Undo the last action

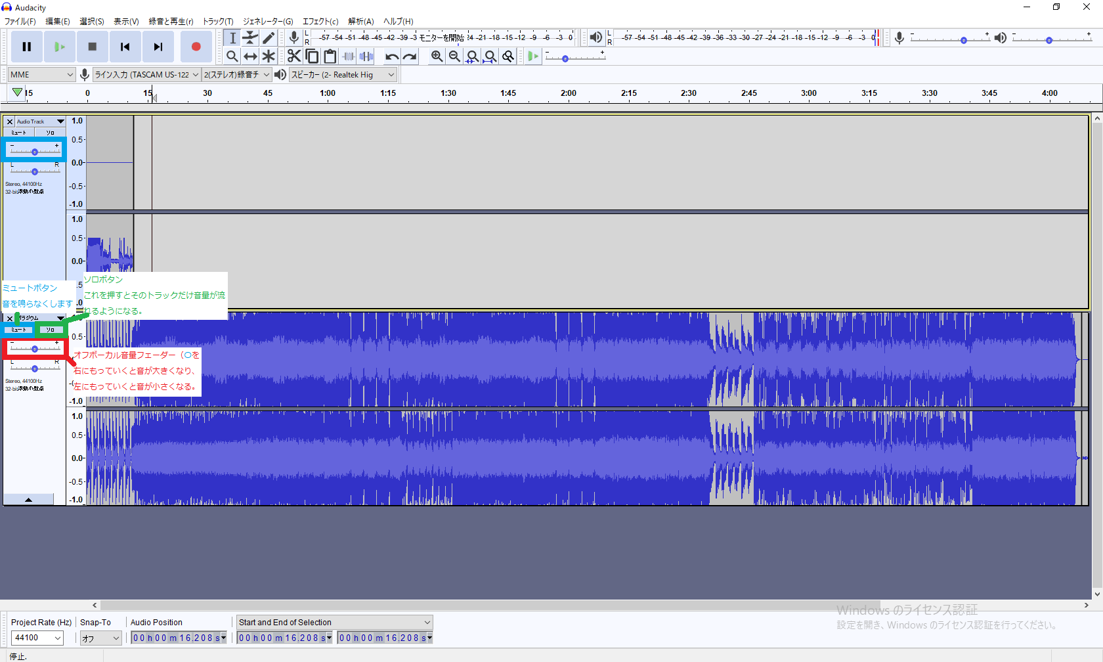point(392,56)
